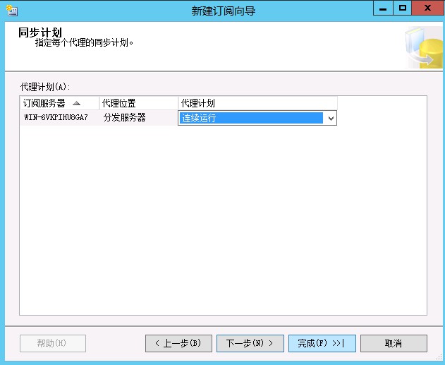Sort by the 订阅服务器 column header
Viewport: 445px width, 365px height.
pos(44,104)
